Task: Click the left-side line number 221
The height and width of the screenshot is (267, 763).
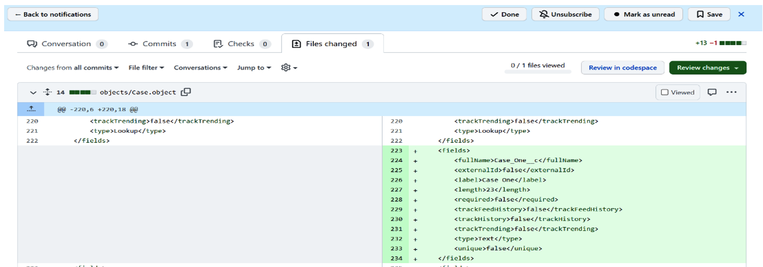Action: coord(32,131)
